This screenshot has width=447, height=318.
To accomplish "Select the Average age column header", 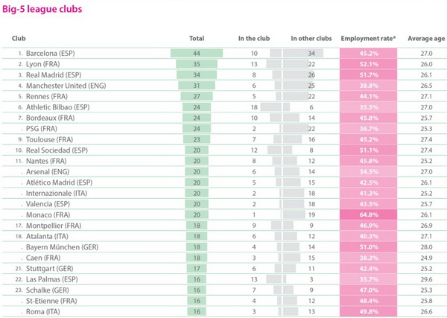I will [x=426, y=39].
